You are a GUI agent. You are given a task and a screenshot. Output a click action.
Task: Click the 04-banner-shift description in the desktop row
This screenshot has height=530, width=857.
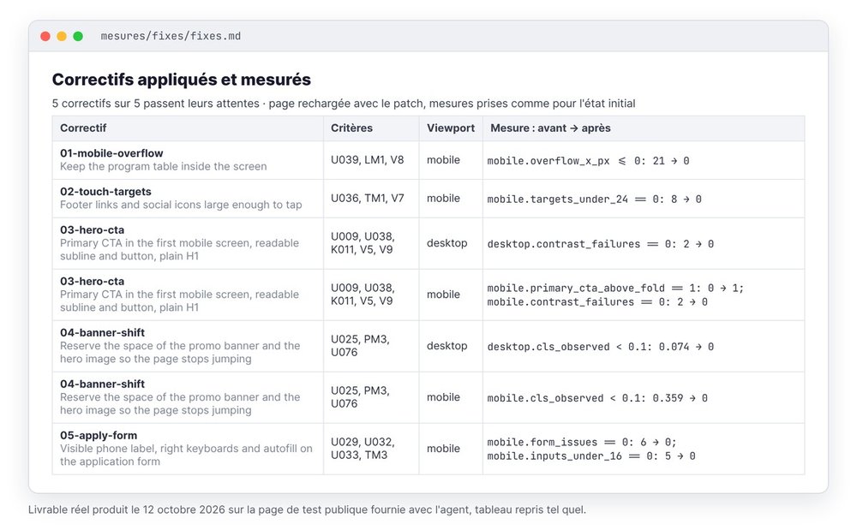[180, 352]
